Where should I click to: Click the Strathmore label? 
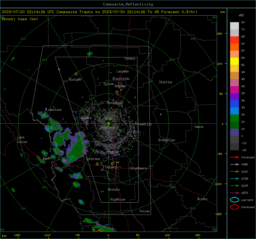138,168
